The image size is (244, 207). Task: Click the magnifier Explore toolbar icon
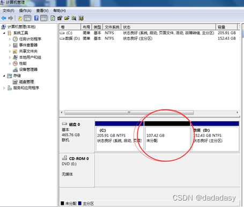point(74,18)
